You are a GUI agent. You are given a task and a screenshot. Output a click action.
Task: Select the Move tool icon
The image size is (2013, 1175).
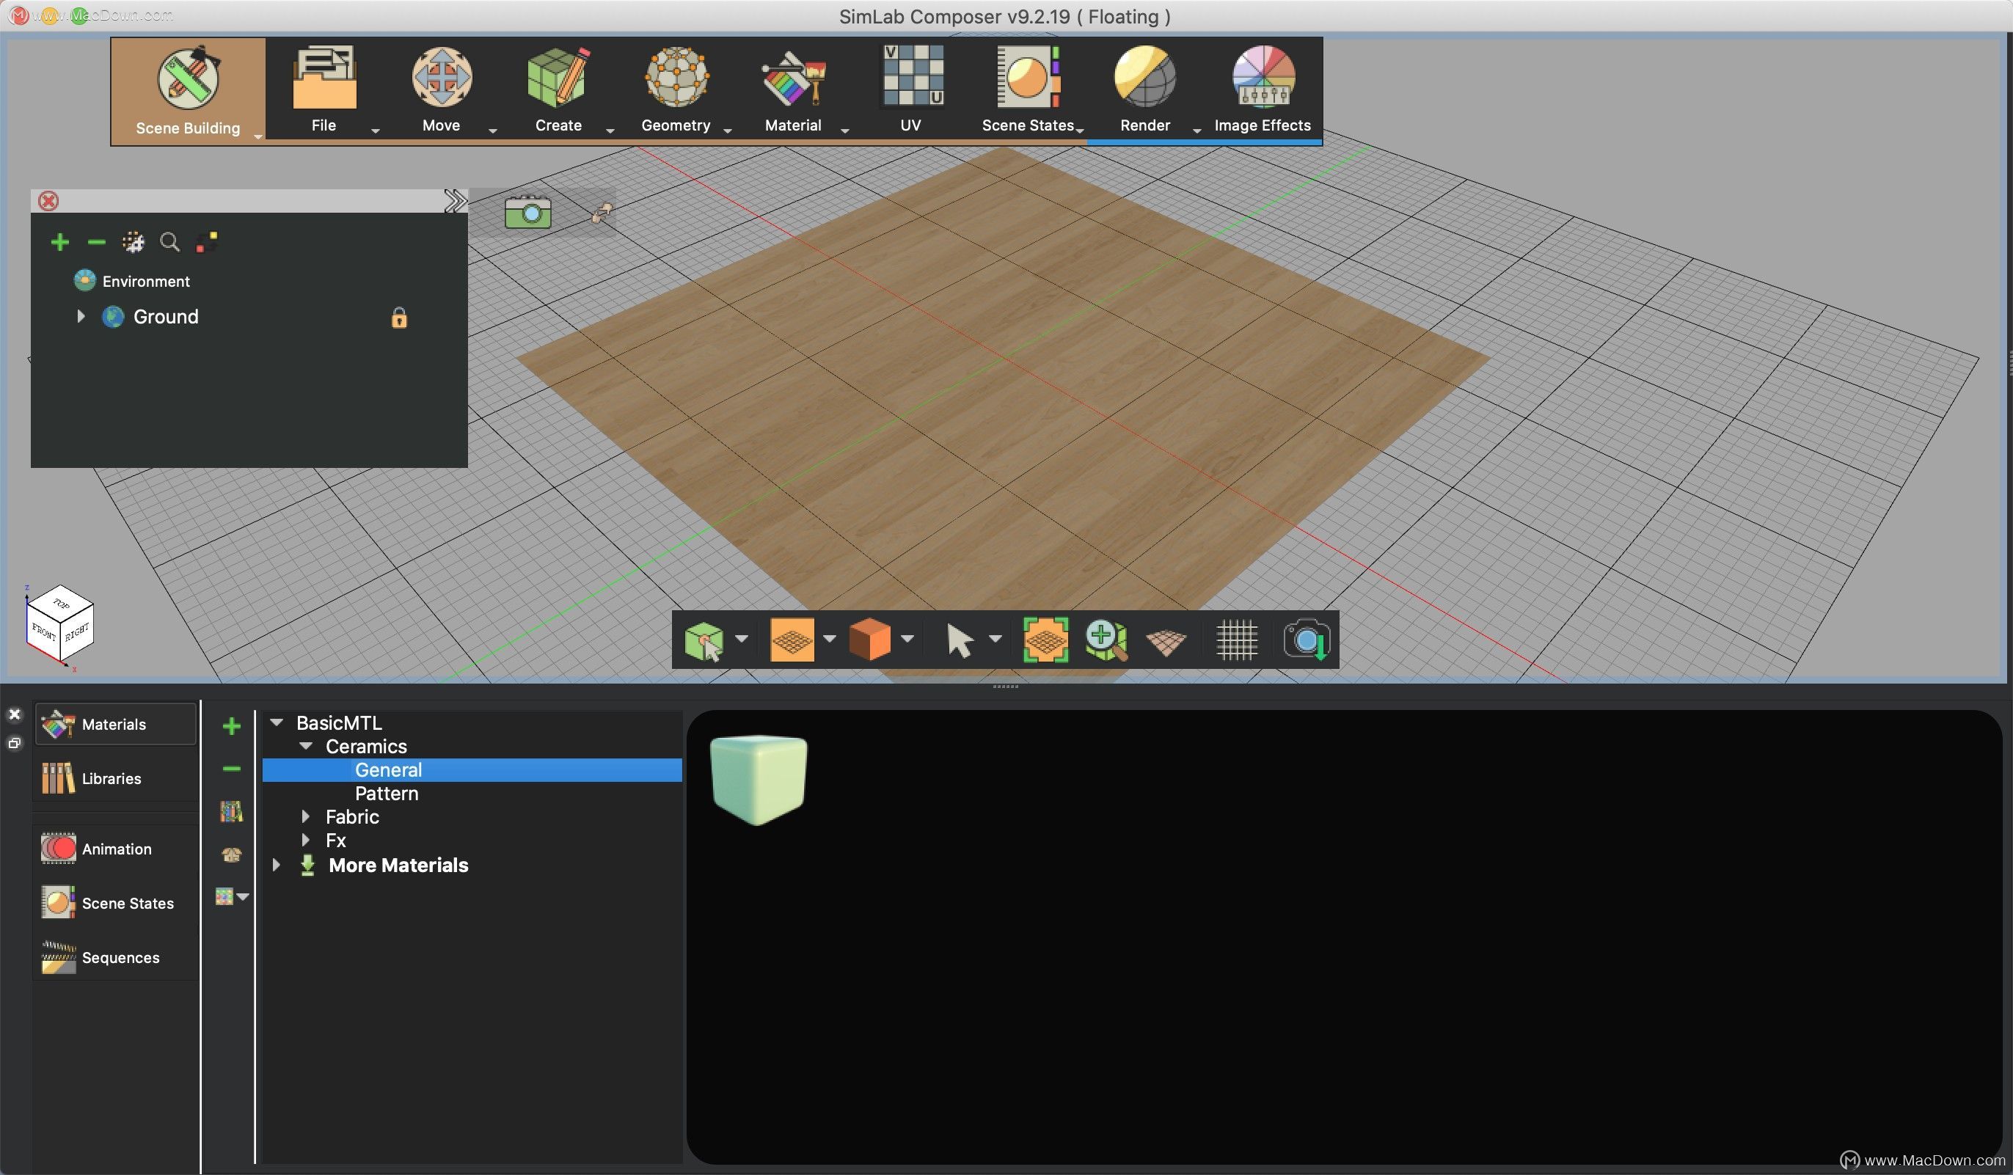tap(441, 78)
